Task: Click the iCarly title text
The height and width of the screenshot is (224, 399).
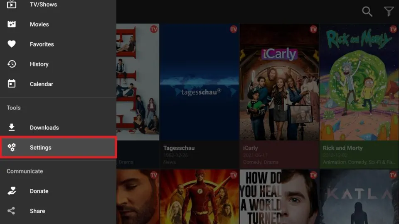Action: [250, 148]
